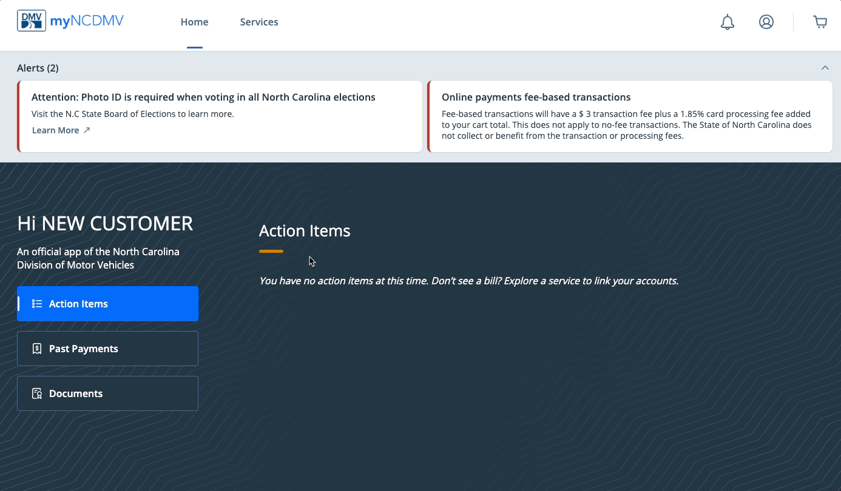Click the external-link arrow after Learn More

tap(87, 130)
